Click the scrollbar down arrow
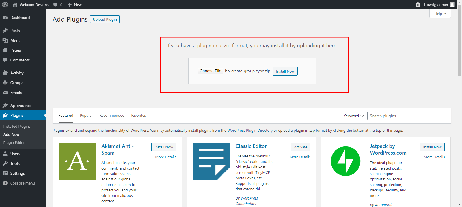The image size is (462, 207). 460,204
